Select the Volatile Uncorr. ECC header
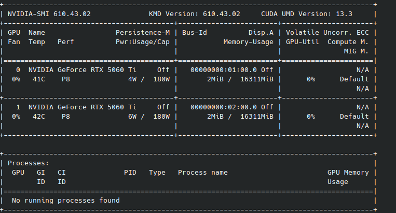Image resolution: width=396 pixels, height=213 pixels. (327, 33)
